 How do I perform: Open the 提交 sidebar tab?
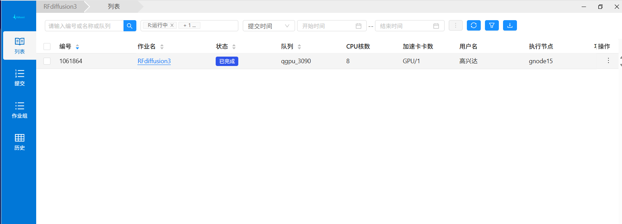tap(19, 77)
